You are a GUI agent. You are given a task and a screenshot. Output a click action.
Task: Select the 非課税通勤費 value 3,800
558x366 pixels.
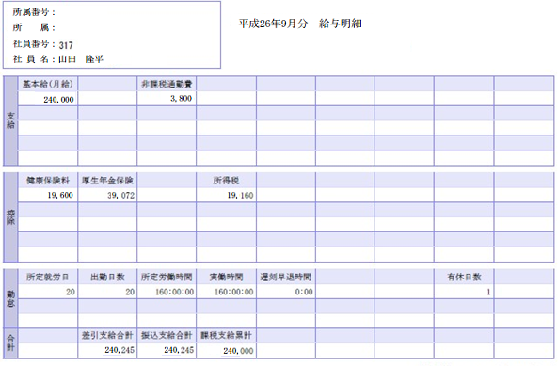(181, 99)
